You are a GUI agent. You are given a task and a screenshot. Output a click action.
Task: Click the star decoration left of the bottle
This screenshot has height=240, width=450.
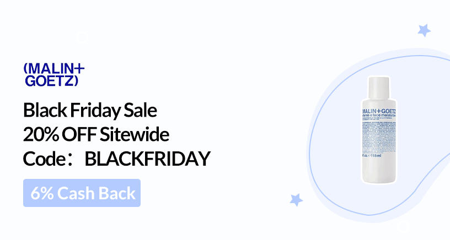click(x=296, y=199)
